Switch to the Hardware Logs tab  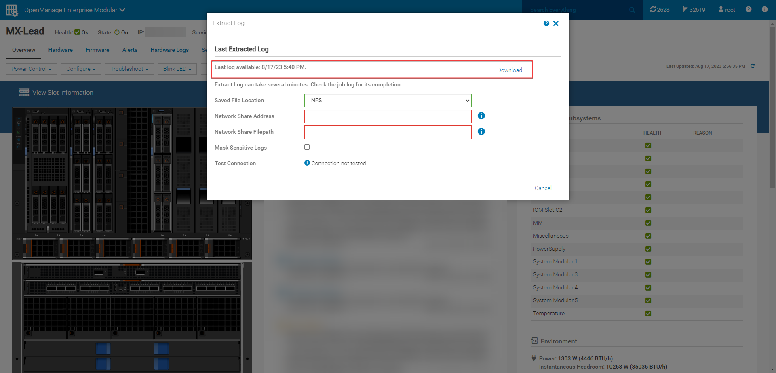(x=170, y=50)
